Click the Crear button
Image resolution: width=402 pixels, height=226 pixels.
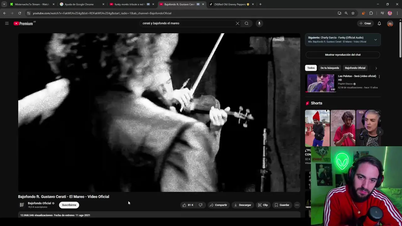click(x=365, y=23)
